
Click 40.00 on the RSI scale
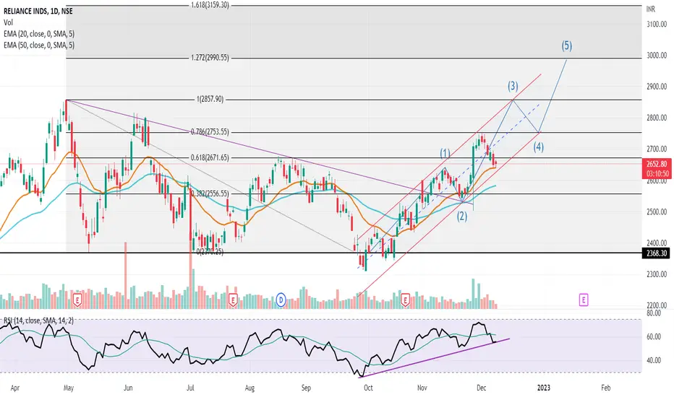[x=654, y=360]
